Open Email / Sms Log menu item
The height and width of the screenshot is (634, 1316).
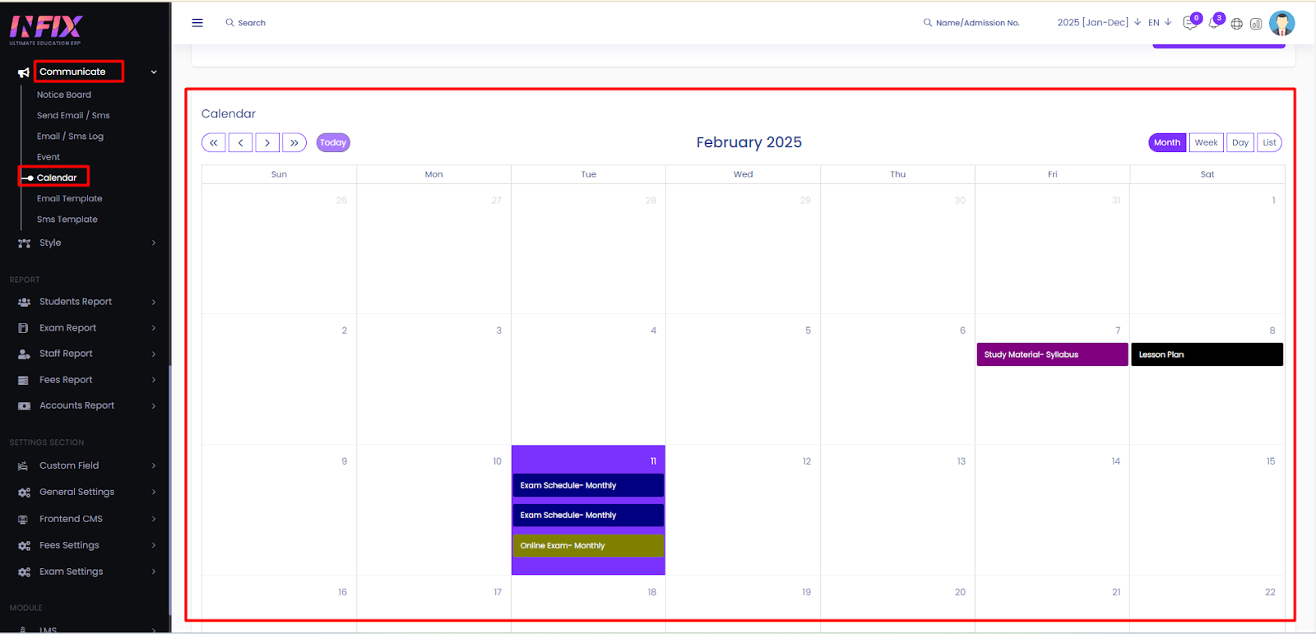point(70,137)
